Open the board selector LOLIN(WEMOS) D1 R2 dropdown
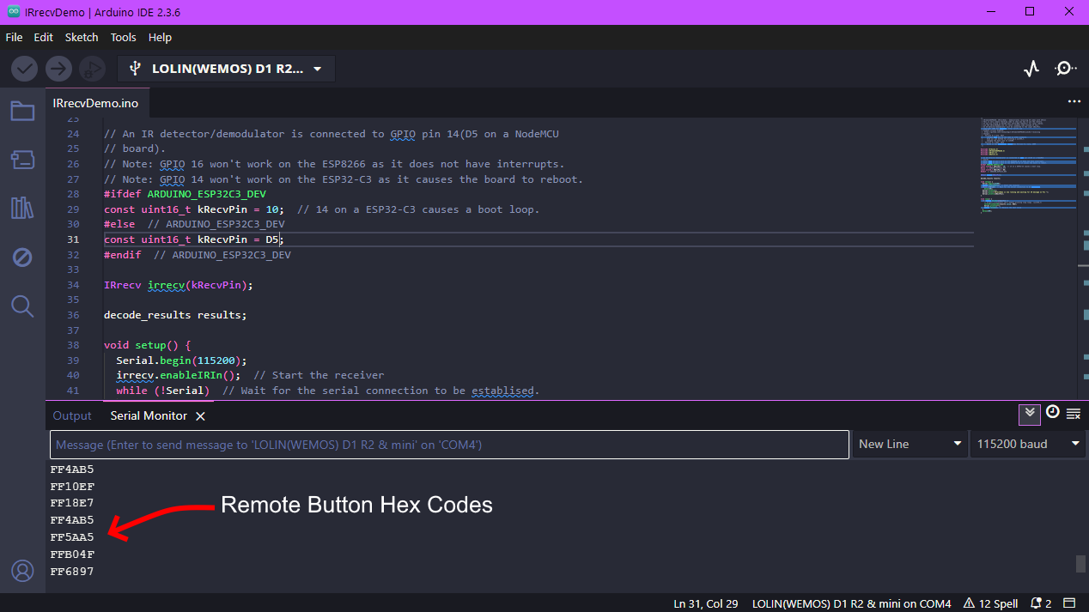The image size is (1089, 612). coord(226,69)
